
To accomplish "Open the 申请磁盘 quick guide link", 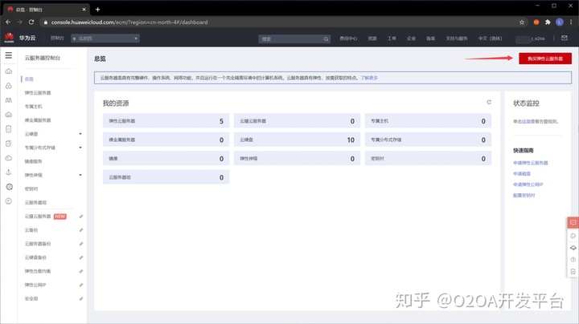I will click(x=522, y=173).
